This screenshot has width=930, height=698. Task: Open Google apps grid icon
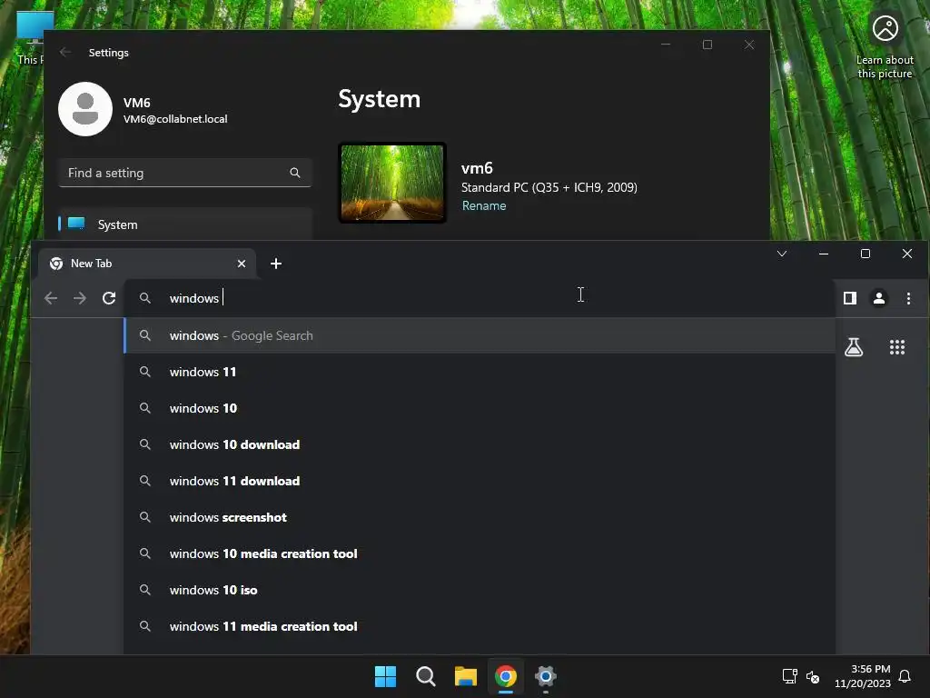click(897, 347)
